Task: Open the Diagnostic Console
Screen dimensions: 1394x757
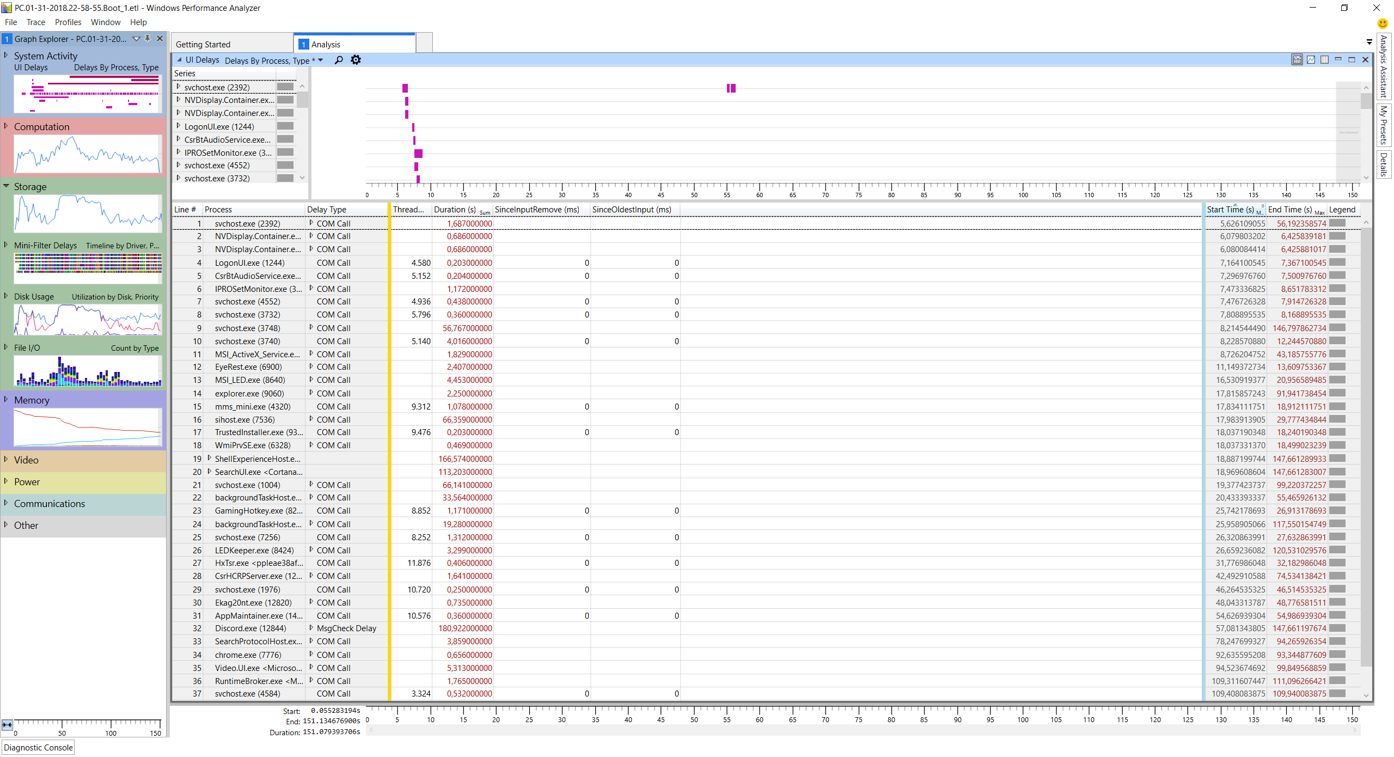Action: 38,747
